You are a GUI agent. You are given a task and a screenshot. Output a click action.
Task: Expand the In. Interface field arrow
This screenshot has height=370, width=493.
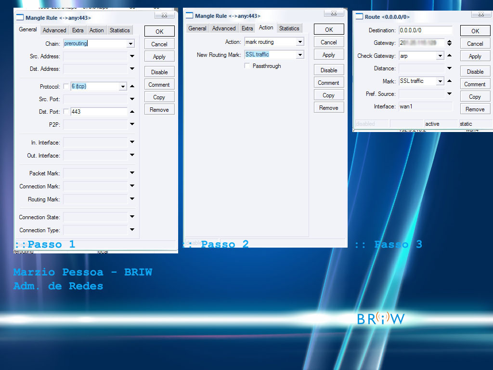[x=132, y=142]
